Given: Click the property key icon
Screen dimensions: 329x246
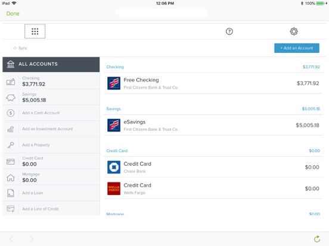Looking at the screenshot, I should [11, 145].
